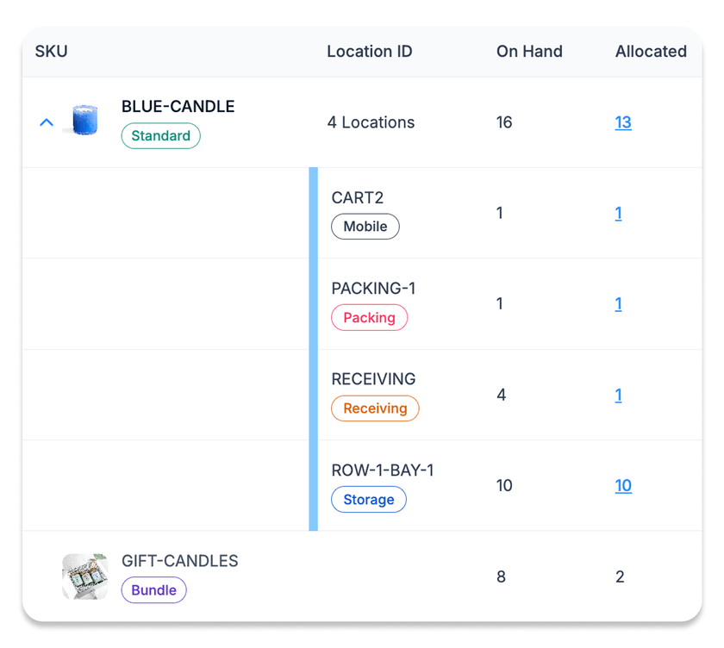Click the blue candle product thumbnail

(x=84, y=121)
